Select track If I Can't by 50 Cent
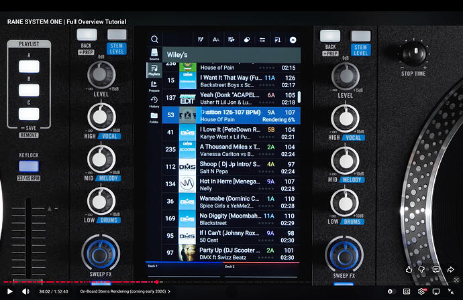Viewport: 463px width, 300px height. (232, 236)
